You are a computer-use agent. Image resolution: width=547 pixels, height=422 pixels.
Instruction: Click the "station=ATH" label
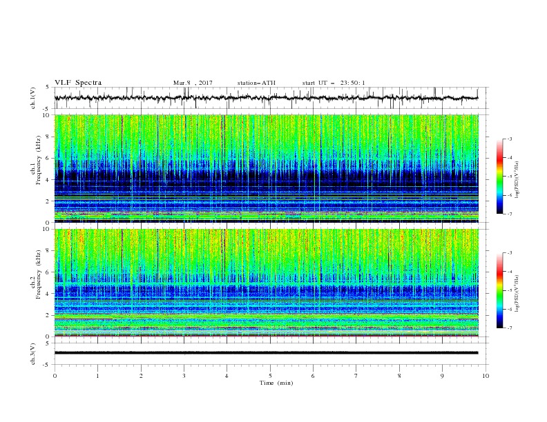[256, 83]
